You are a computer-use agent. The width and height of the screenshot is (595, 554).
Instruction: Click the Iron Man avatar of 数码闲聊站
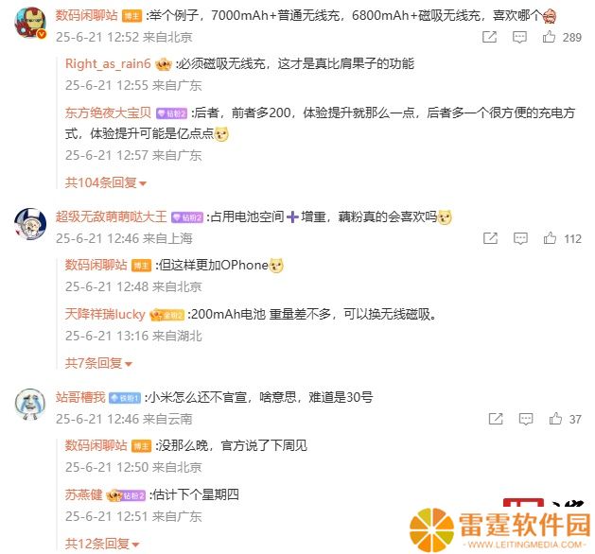30,22
